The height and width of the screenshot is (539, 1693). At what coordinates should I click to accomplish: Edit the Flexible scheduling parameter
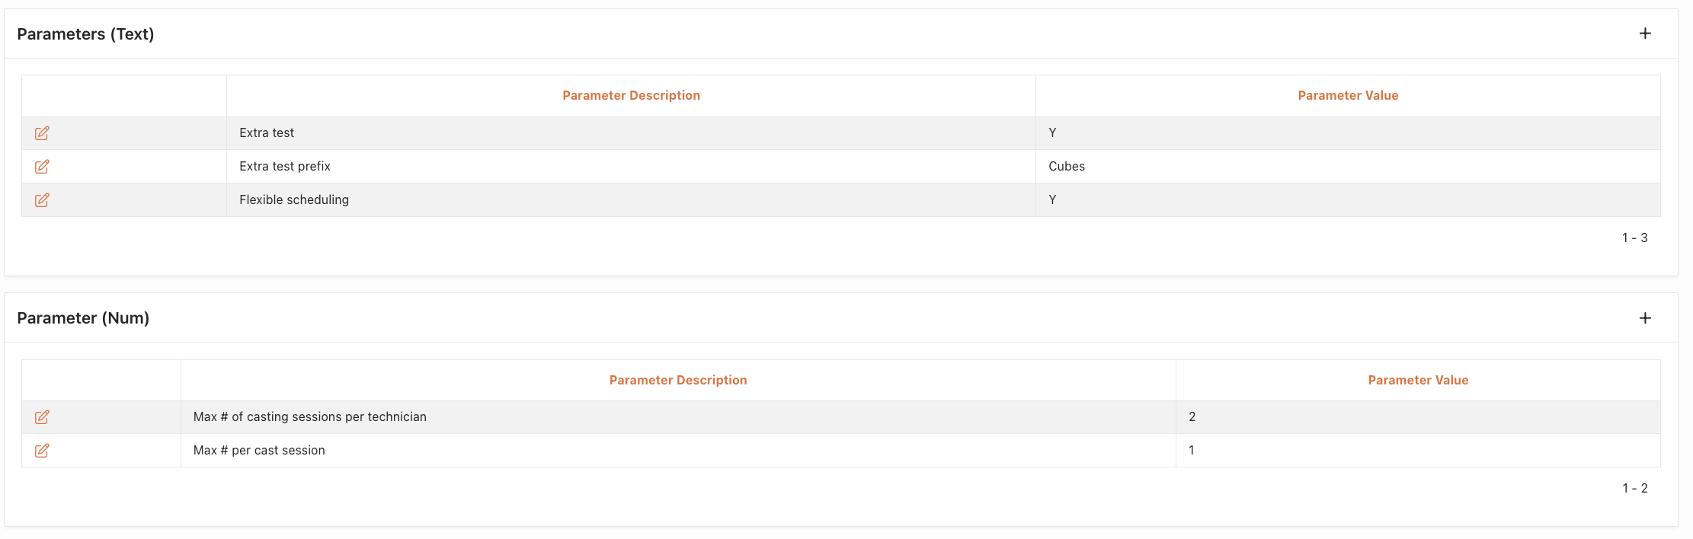pyautogui.click(x=42, y=200)
